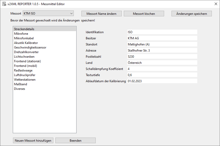Screen dimensions: 220x146
Task: Click the Identifikation field containing ISO
Action: click(162, 32)
